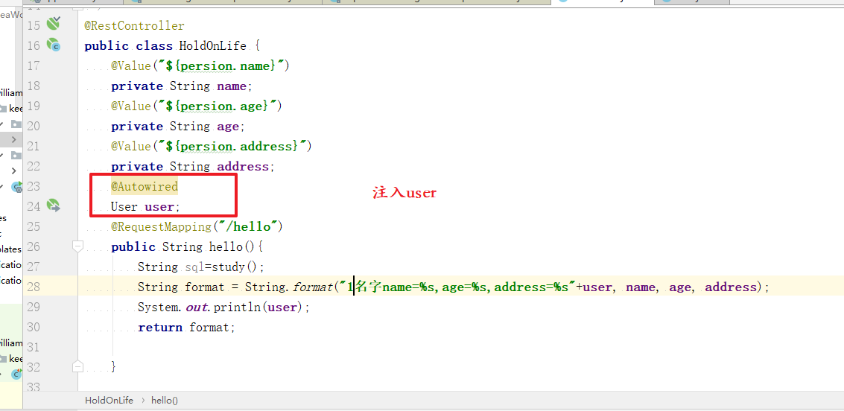Click the User type on line 24
This screenshot has width=844, height=411.
click(x=124, y=206)
